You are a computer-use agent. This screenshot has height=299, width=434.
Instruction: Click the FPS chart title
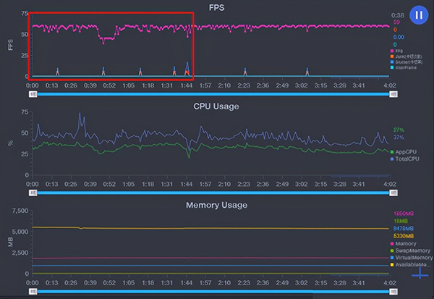[x=216, y=7]
